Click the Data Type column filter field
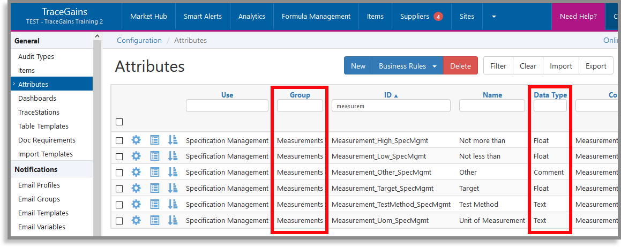 (550, 106)
